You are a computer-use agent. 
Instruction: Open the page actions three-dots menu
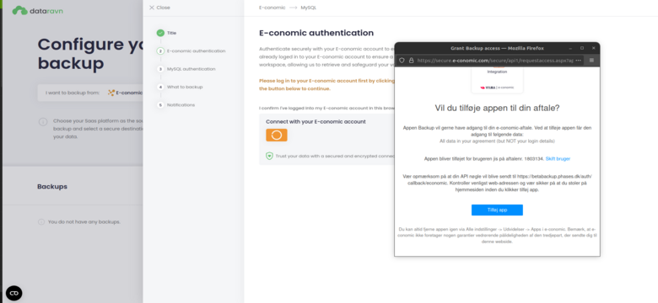coord(579,61)
